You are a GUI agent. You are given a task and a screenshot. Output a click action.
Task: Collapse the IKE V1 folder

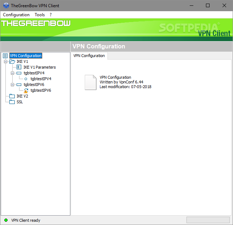point(5,61)
